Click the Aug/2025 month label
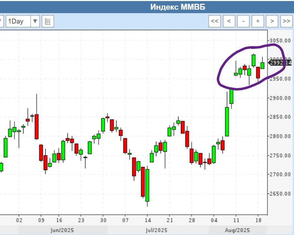The width and height of the screenshot is (294, 235). click(237, 230)
